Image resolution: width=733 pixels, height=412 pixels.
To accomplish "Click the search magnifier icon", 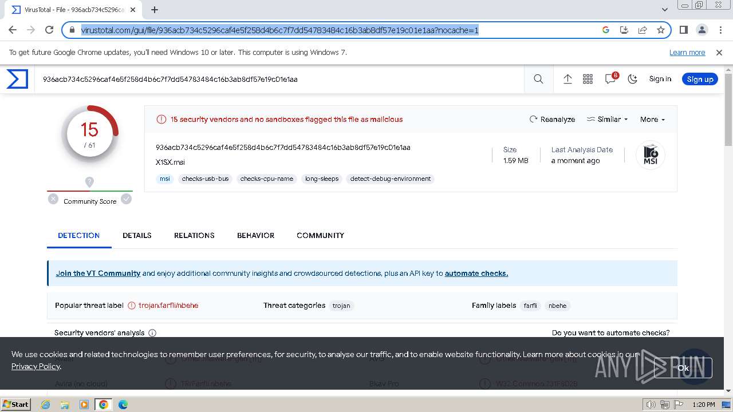I will click(538, 80).
